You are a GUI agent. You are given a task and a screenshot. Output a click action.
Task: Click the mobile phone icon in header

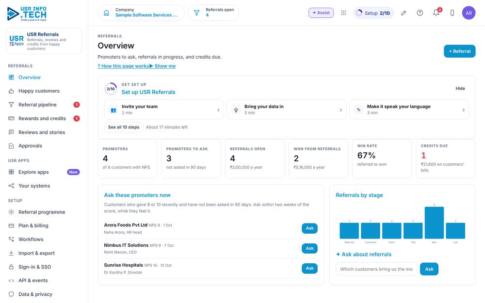click(x=452, y=13)
